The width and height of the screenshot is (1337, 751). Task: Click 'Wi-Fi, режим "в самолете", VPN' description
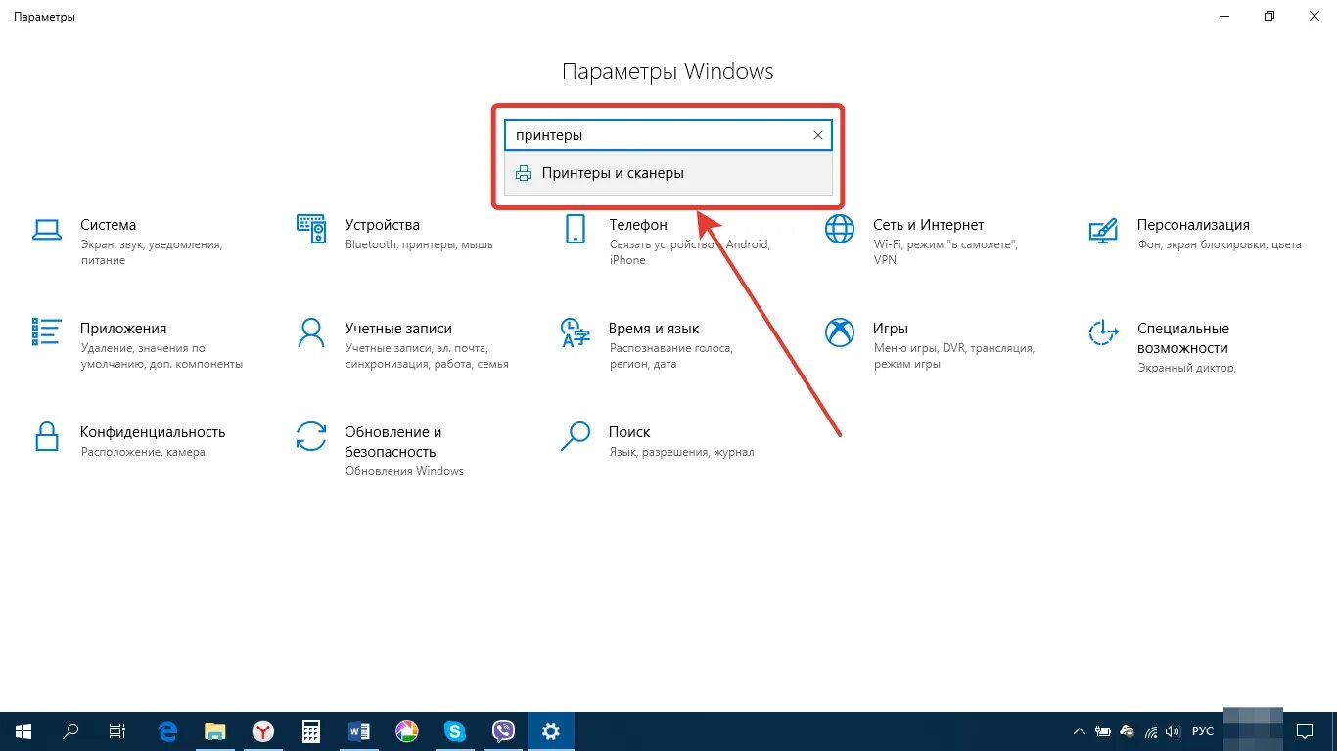tap(945, 252)
